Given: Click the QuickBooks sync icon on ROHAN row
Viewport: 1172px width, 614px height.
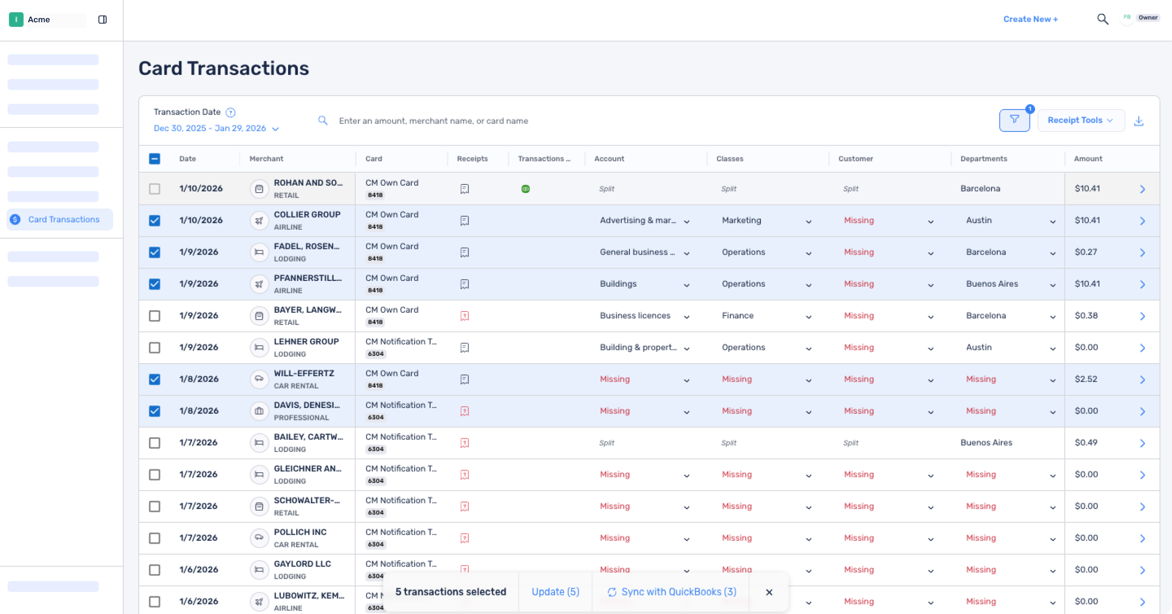Looking at the screenshot, I should (x=525, y=188).
